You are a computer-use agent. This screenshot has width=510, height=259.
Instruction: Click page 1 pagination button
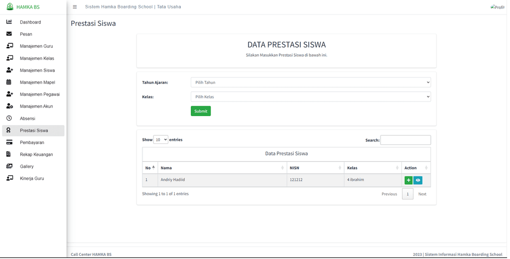(407, 194)
